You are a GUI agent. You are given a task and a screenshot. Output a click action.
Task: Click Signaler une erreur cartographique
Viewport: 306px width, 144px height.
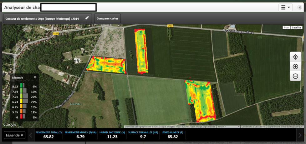(x=285, y=127)
